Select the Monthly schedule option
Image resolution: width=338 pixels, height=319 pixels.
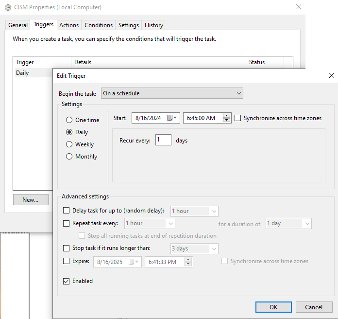coord(69,157)
